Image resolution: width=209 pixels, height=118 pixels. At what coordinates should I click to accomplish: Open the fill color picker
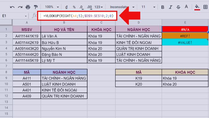pos(197,7)
